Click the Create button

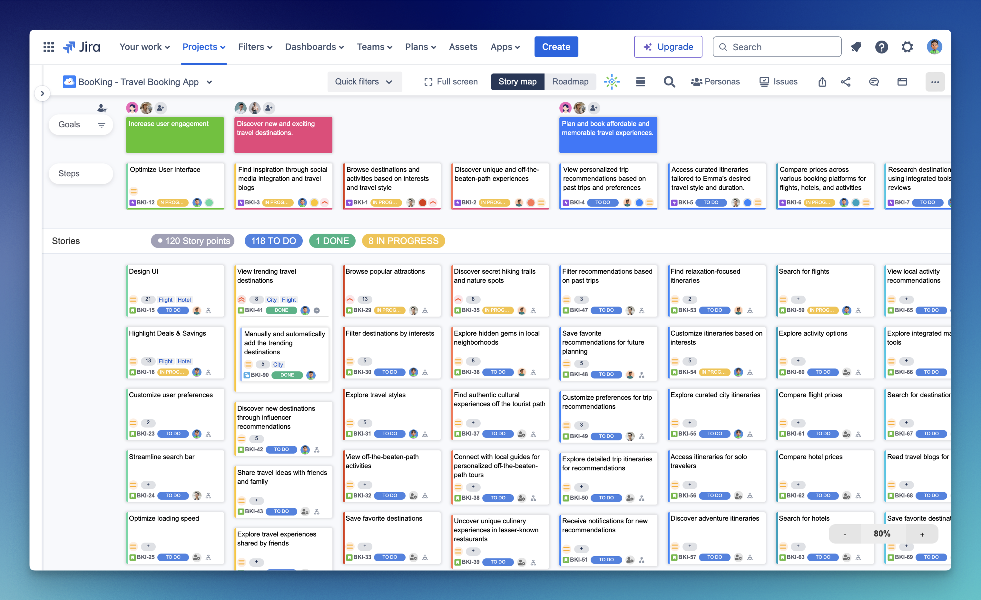click(556, 46)
